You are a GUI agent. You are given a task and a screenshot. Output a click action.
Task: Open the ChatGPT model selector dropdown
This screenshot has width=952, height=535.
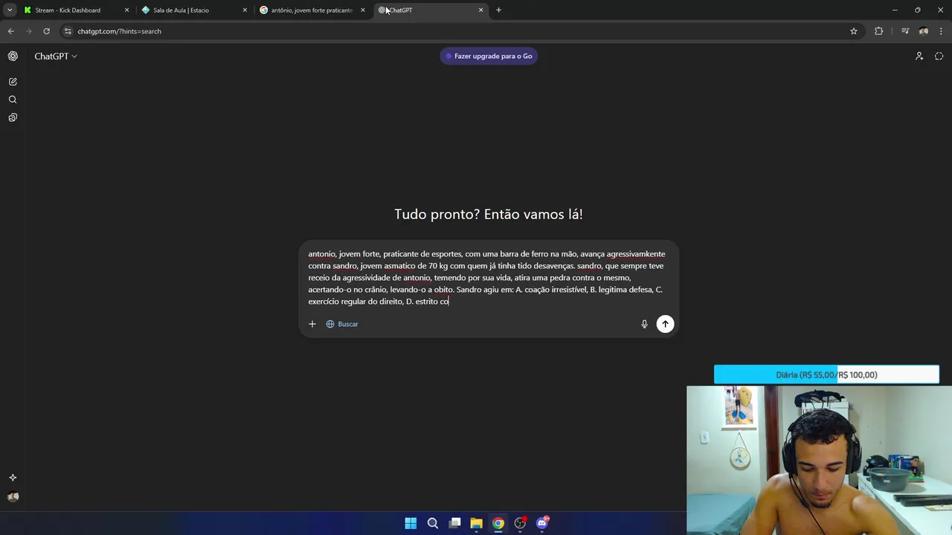tap(56, 56)
